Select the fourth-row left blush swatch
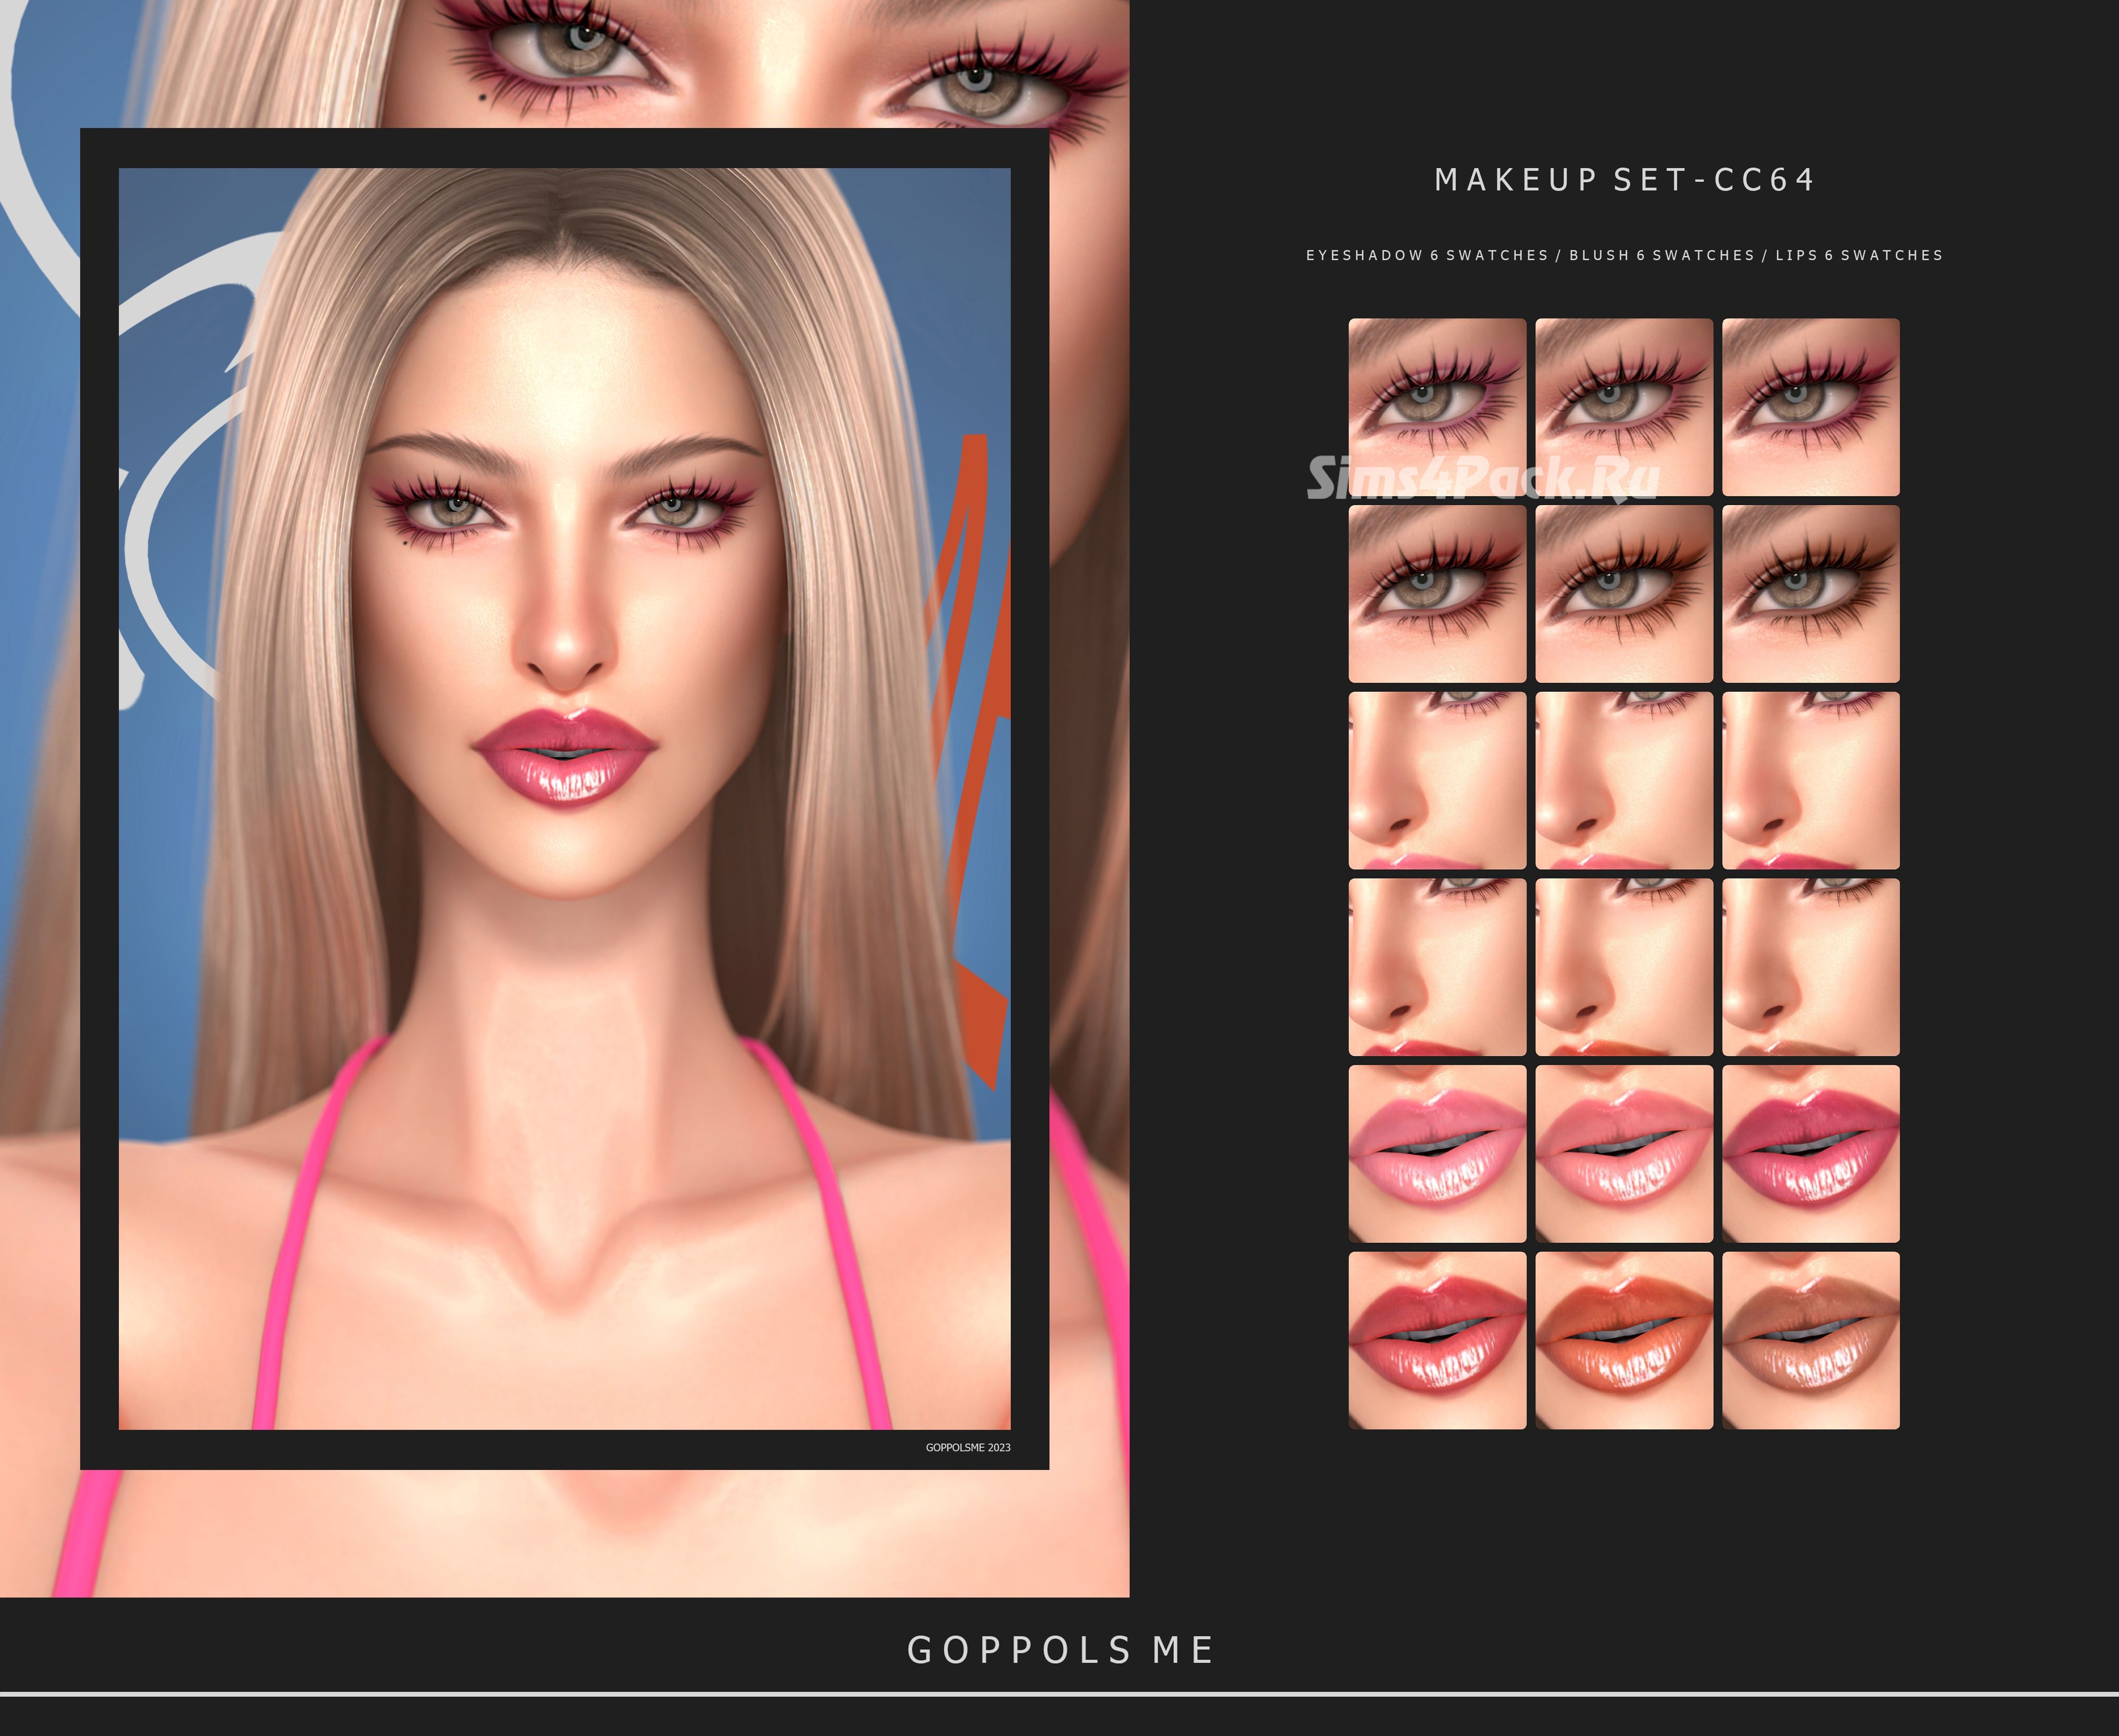This screenshot has height=1736, width=2119. point(1437,966)
